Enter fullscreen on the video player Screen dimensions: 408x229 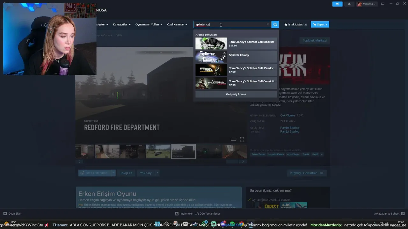(x=242, y=139)
